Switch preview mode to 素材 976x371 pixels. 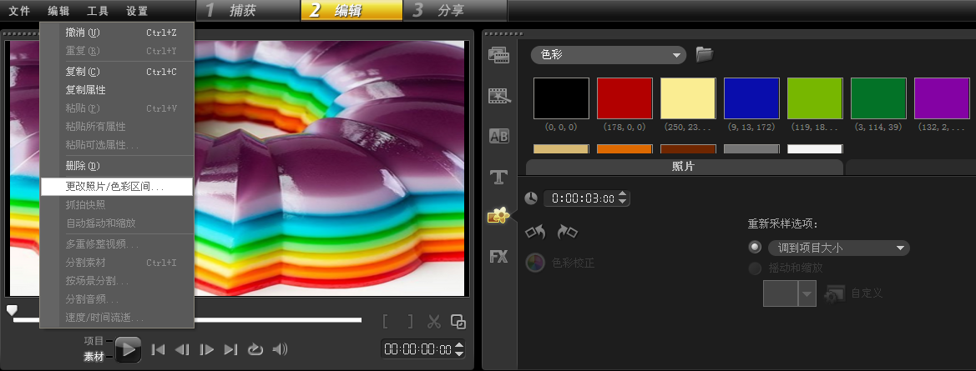click(94, 358)
